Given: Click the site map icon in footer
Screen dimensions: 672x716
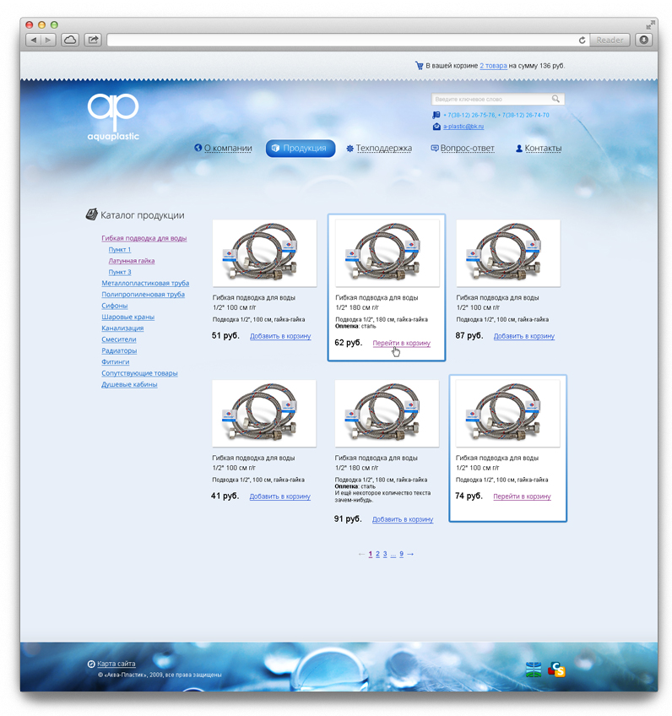Looking at the screenshot, I should tap(91, 664).
